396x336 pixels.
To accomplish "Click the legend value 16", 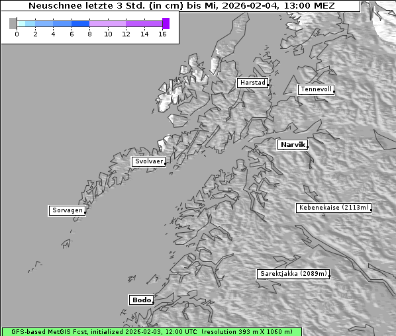I will pos(162,34).
